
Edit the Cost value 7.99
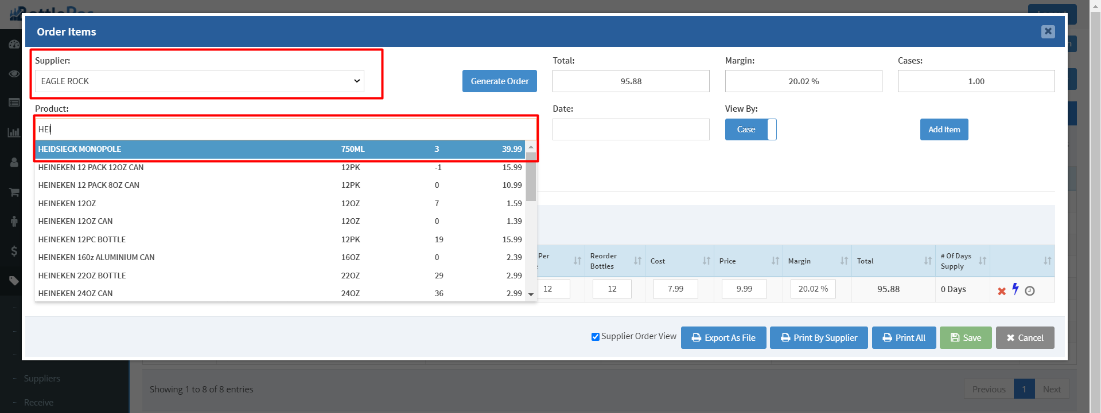point(675,289)
